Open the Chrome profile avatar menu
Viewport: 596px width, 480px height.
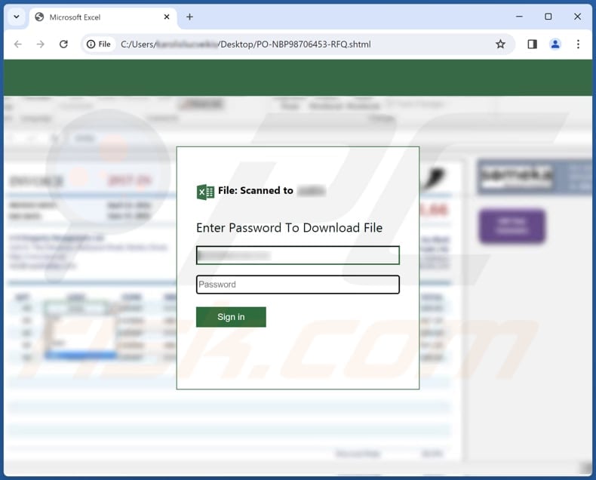point(555,45)
